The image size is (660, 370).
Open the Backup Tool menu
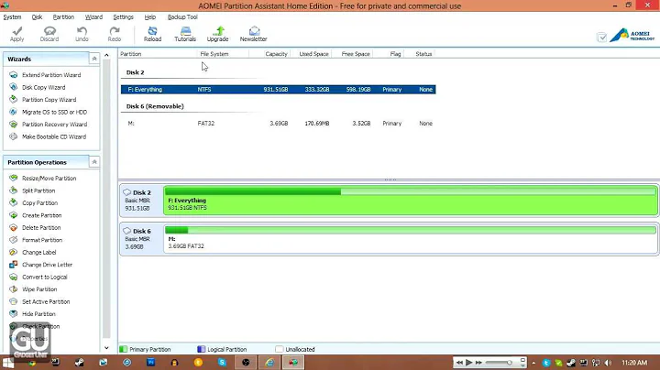pos(182,17)
